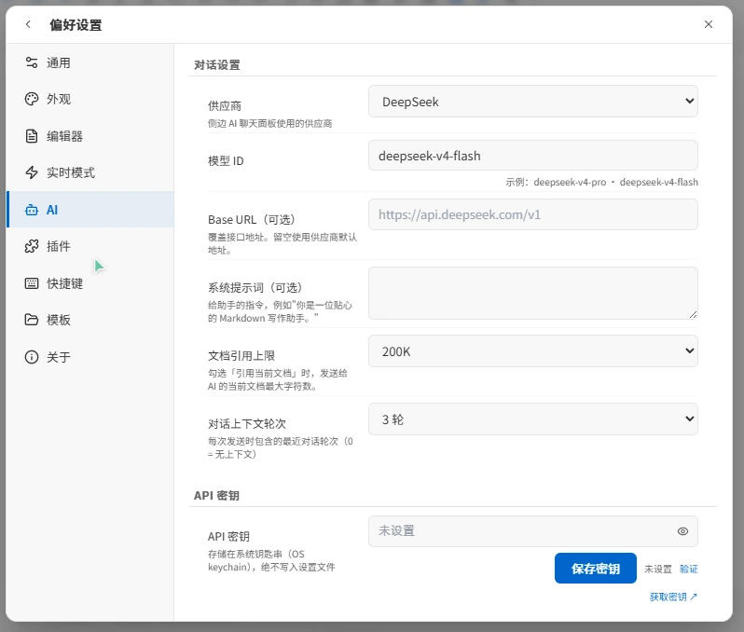The width and height of the screenshot is (744, 632).
Task: Click the 实时模式 lightning icon
Action: pyautogui.click(x=32, y=172)
